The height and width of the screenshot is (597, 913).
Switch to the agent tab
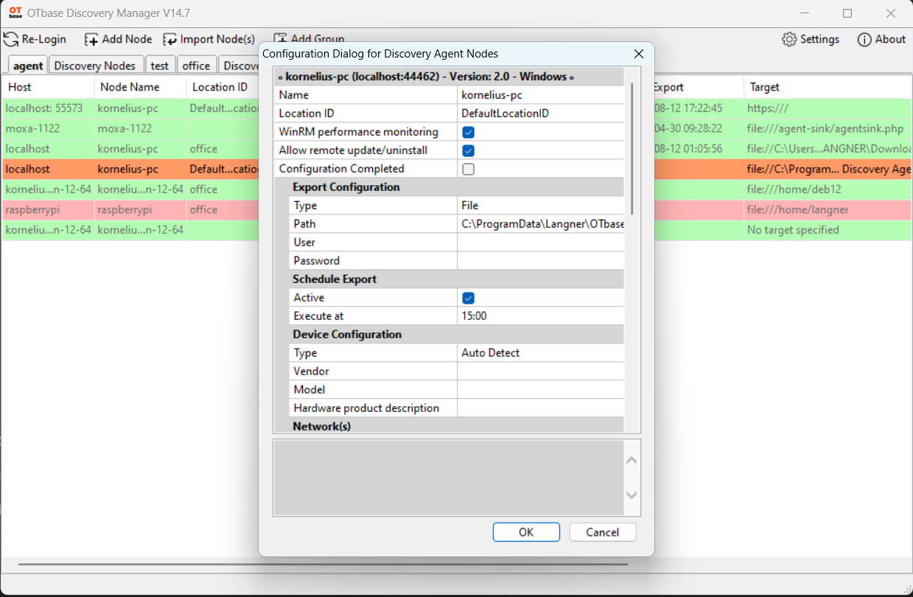pyautogui.click(x=28, y=66)
